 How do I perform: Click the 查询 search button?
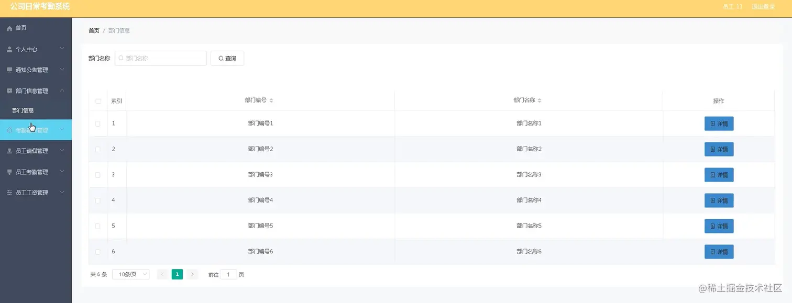click(227, 58)
